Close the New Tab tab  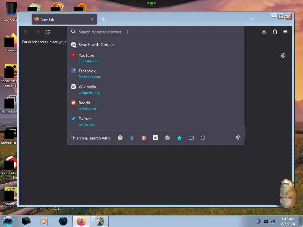coord(92,19)
